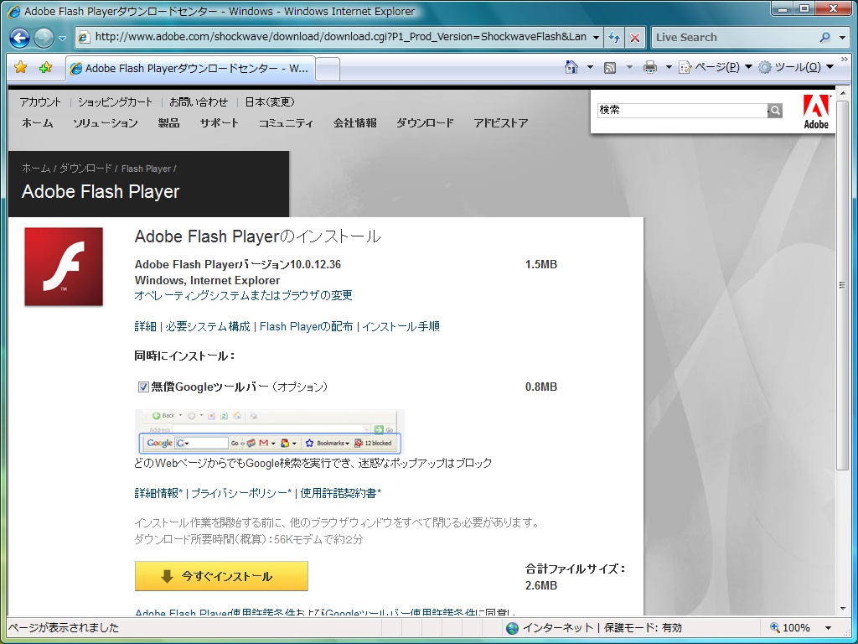858x644 pixels.
Task: Click the インターネット security zone status
Action: tap(594, 627)
